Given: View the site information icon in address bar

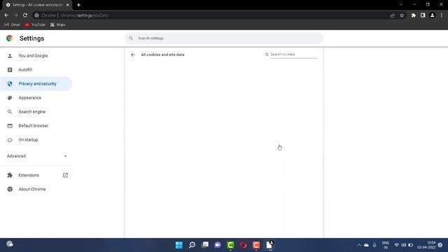Looking at the screenshot, I should point(36,15).
